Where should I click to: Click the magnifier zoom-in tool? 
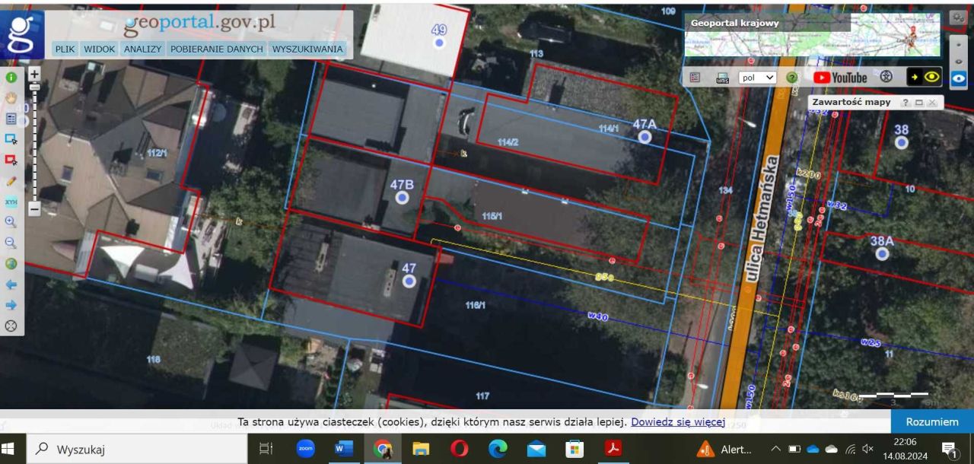(x=11, y=222)
